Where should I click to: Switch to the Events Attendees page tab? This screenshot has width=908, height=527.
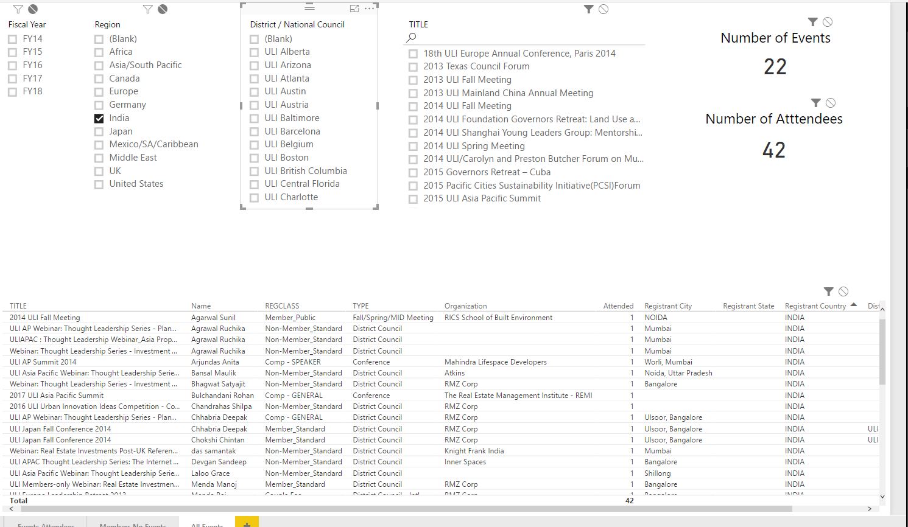coord(46,523)
